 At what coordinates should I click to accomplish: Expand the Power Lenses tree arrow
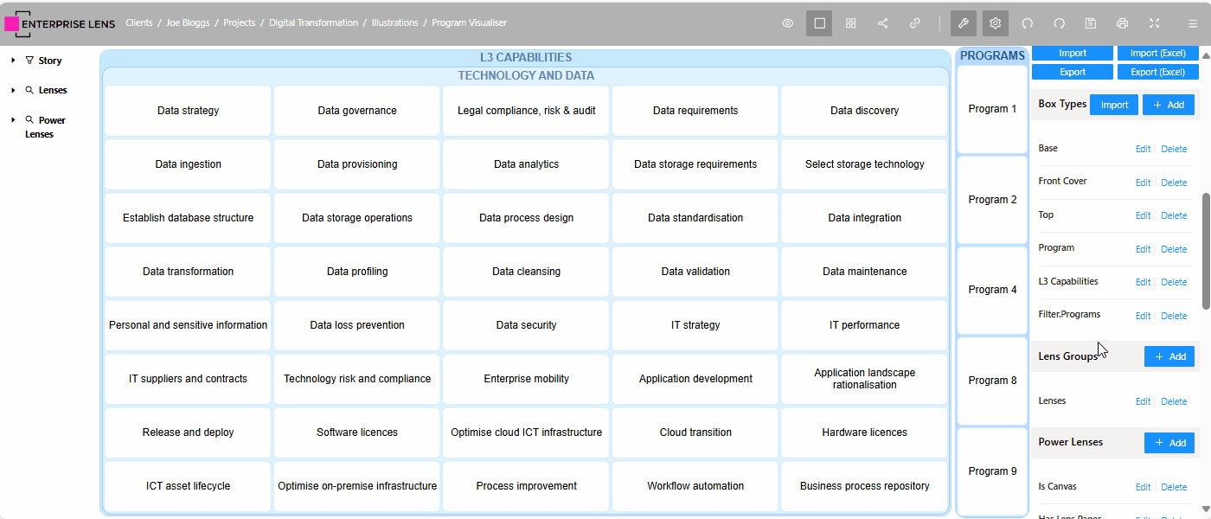coord(13,120)
